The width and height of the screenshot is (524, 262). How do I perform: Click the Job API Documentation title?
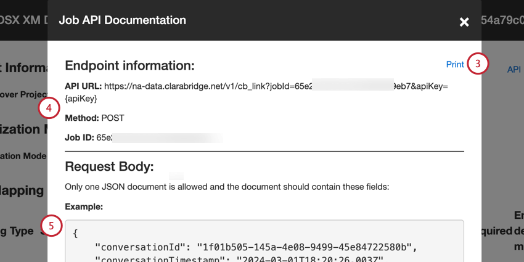tap(122, 20)
